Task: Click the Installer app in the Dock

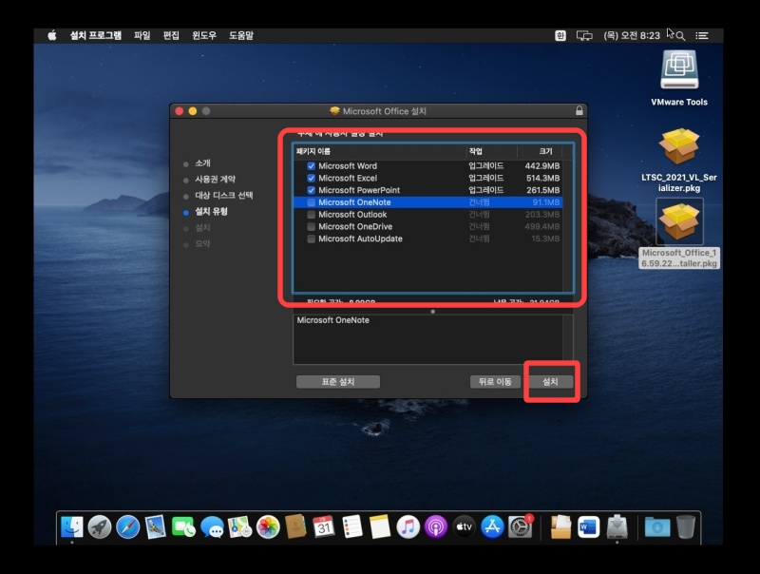Action: pos(617,527)
